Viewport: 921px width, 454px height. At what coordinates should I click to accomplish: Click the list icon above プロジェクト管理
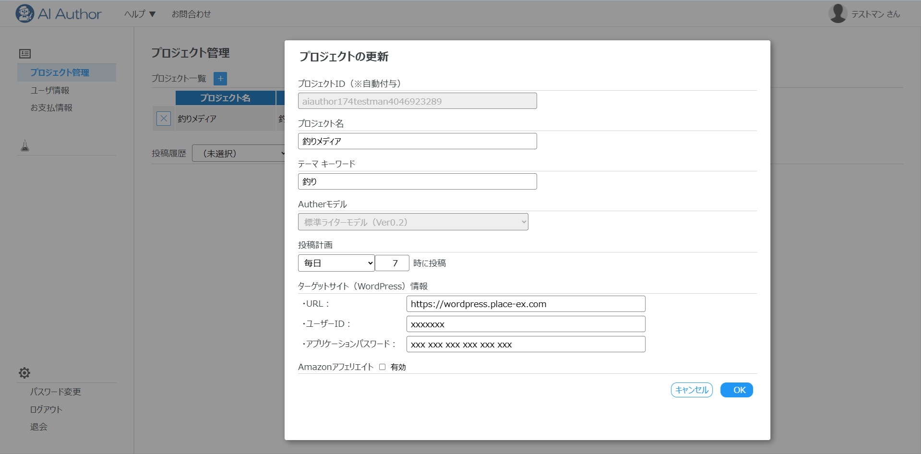[25, 54]
